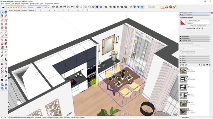This screenshot has width=213, height=119.
Task: Select the Pan hand tool
Action: (x=6, y=64)
